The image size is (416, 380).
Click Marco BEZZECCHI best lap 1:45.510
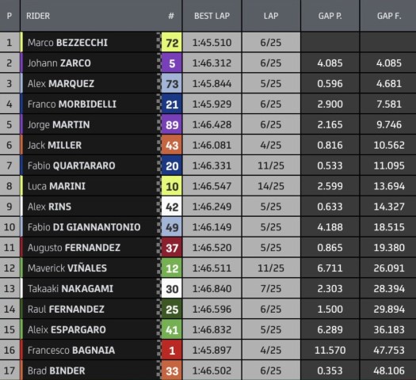pos(212,43)
